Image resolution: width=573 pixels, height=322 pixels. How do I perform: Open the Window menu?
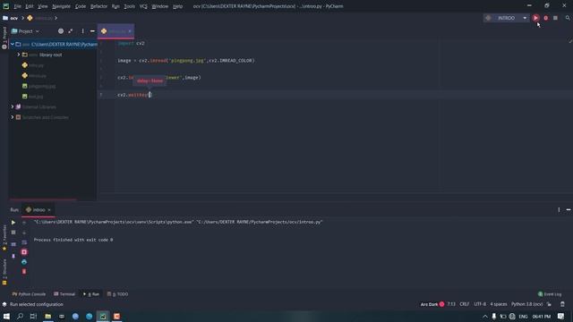pyautogui.click(x=159, y=6)
